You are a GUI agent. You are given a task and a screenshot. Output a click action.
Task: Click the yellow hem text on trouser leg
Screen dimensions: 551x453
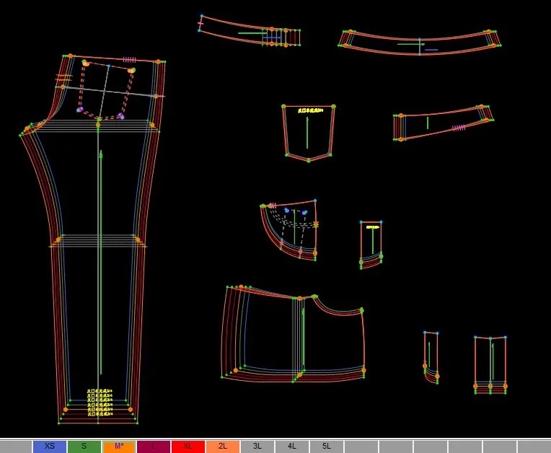click(100, 404)
